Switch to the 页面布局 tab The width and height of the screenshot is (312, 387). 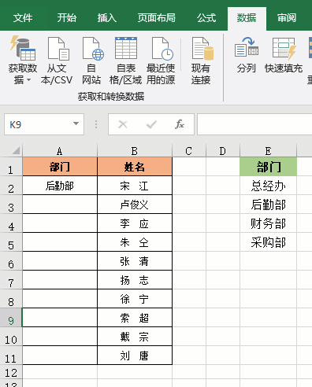157,18
